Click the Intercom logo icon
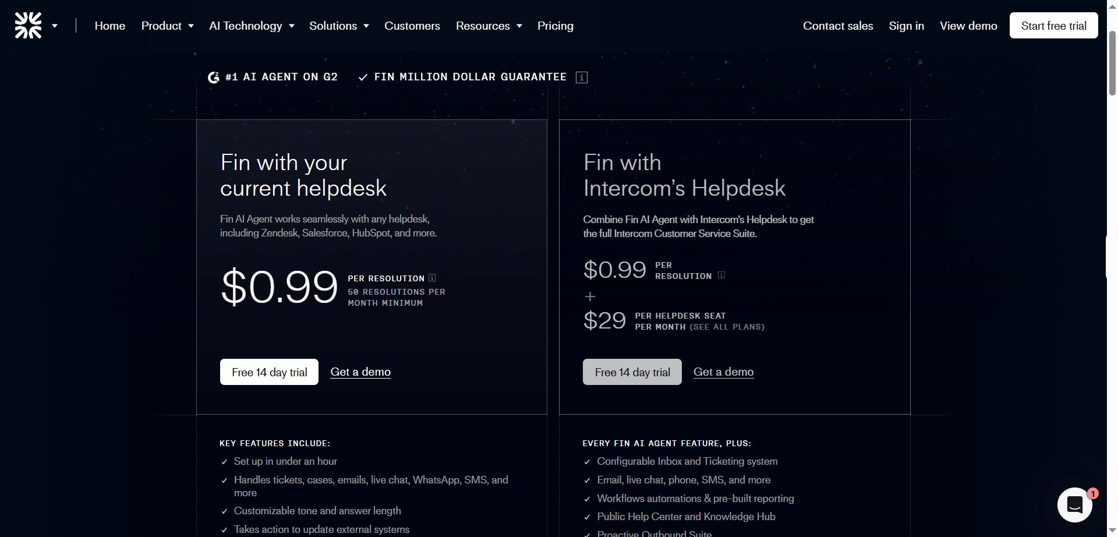 coord(28,26)
